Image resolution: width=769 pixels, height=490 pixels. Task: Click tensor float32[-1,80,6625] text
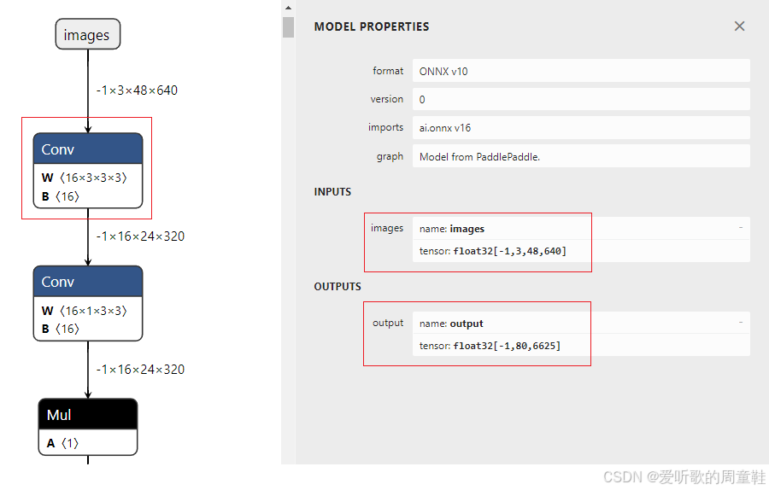pyautogui.click(x=490, y=346)
